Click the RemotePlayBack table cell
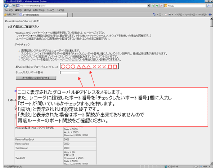 (39, 140)
